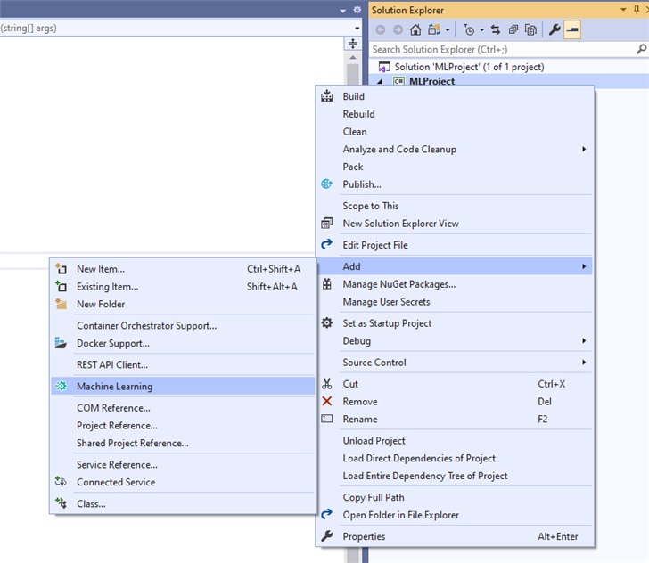The height and width of the screenshot is (563, 649).
Task: Select Machine Learning in Add submenu
Action: pos(183,386)
